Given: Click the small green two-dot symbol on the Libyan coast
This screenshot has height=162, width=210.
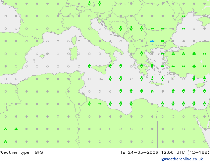Looking at the screenshot, I should (x=100, y=104).
